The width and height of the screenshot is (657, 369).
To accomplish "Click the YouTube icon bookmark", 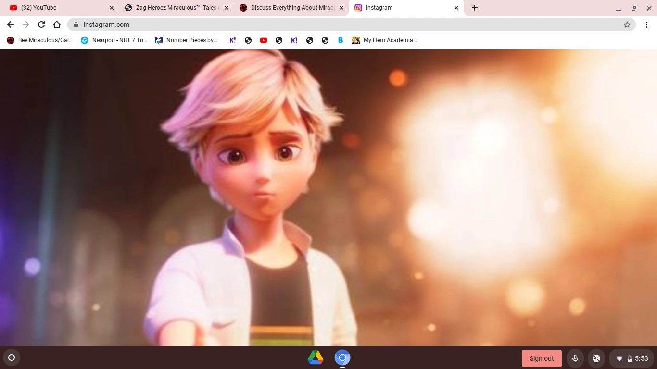I will 264,40.
